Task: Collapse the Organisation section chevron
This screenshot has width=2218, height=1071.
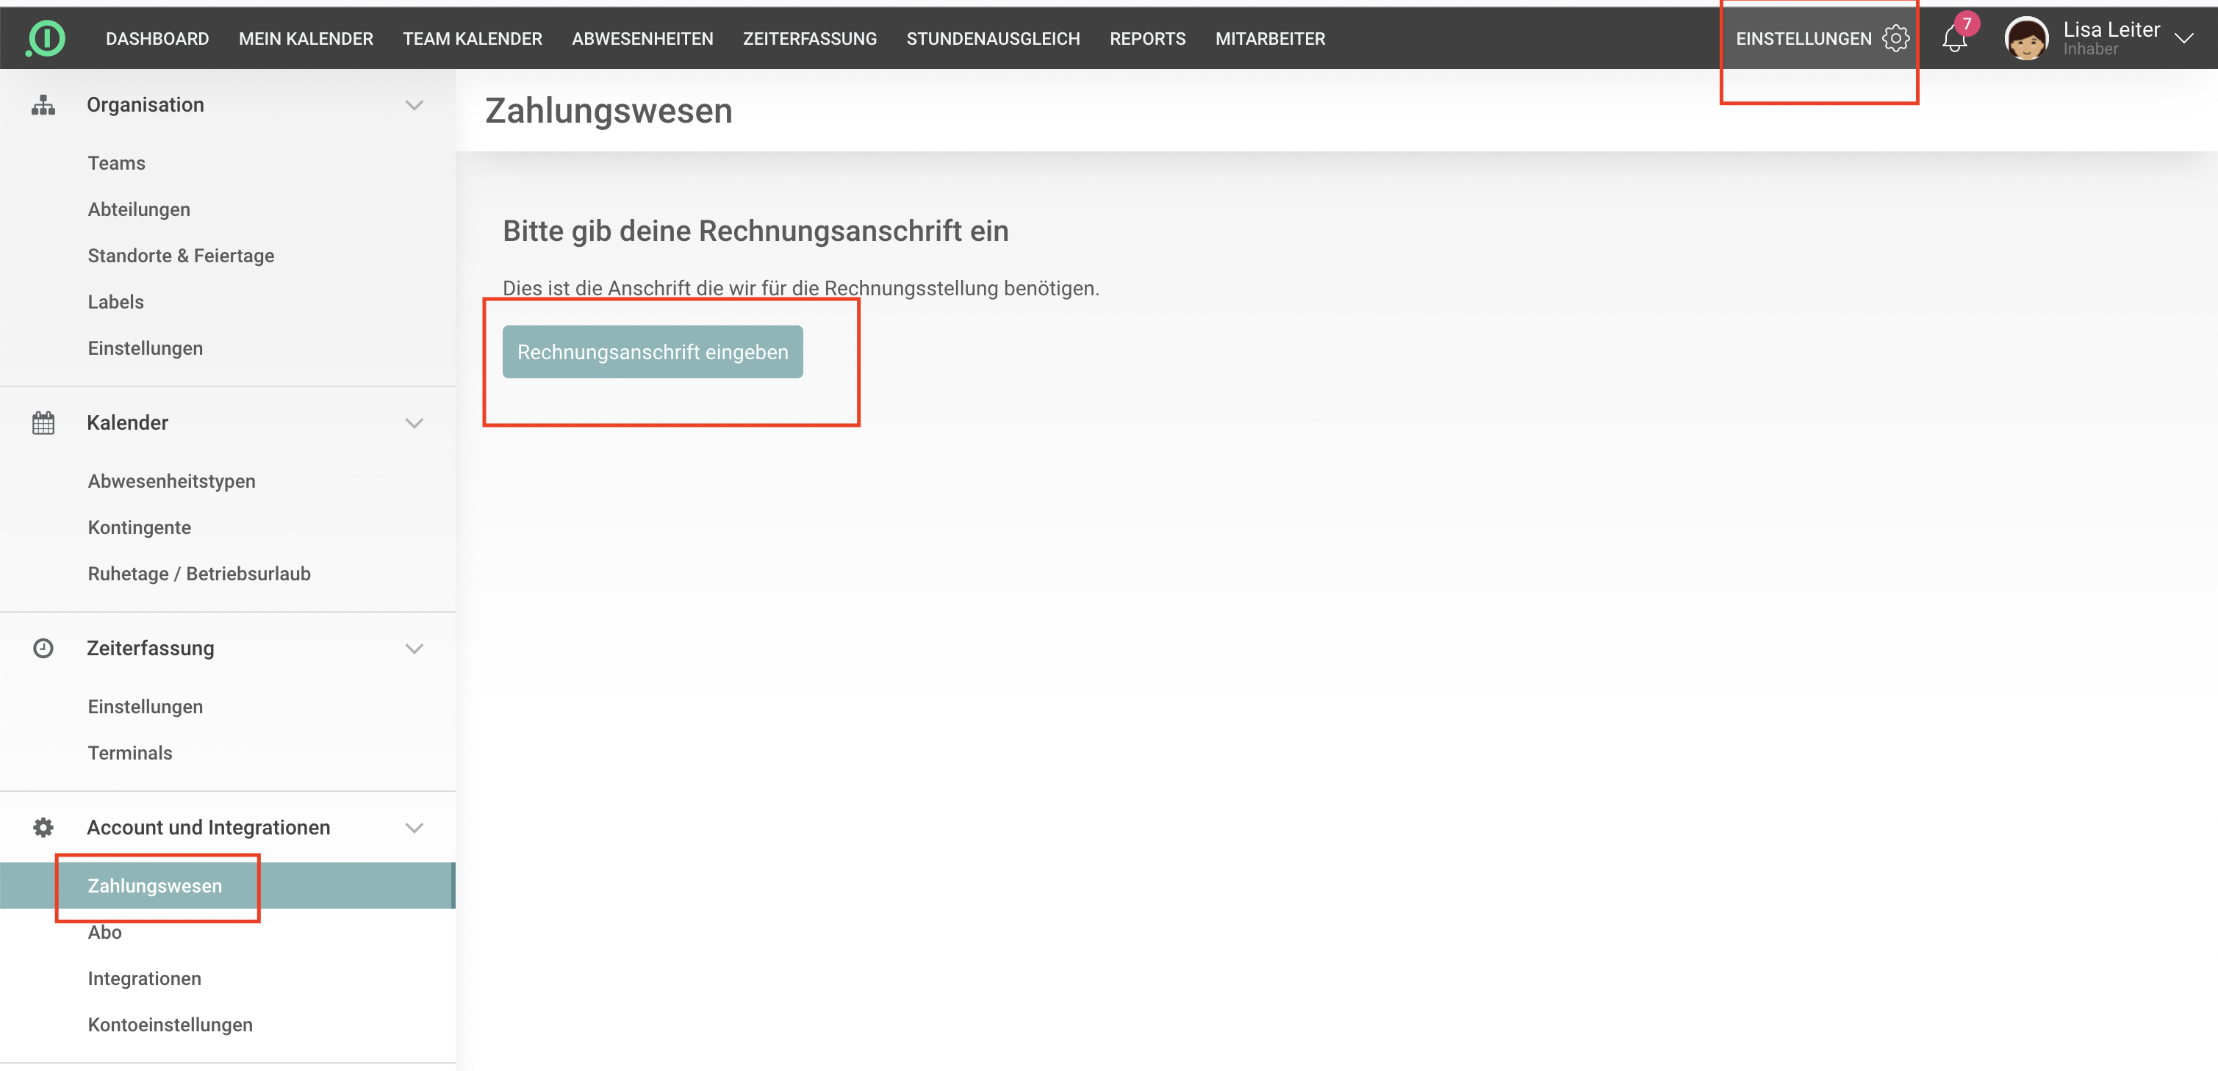Action: tap(414, 105)
